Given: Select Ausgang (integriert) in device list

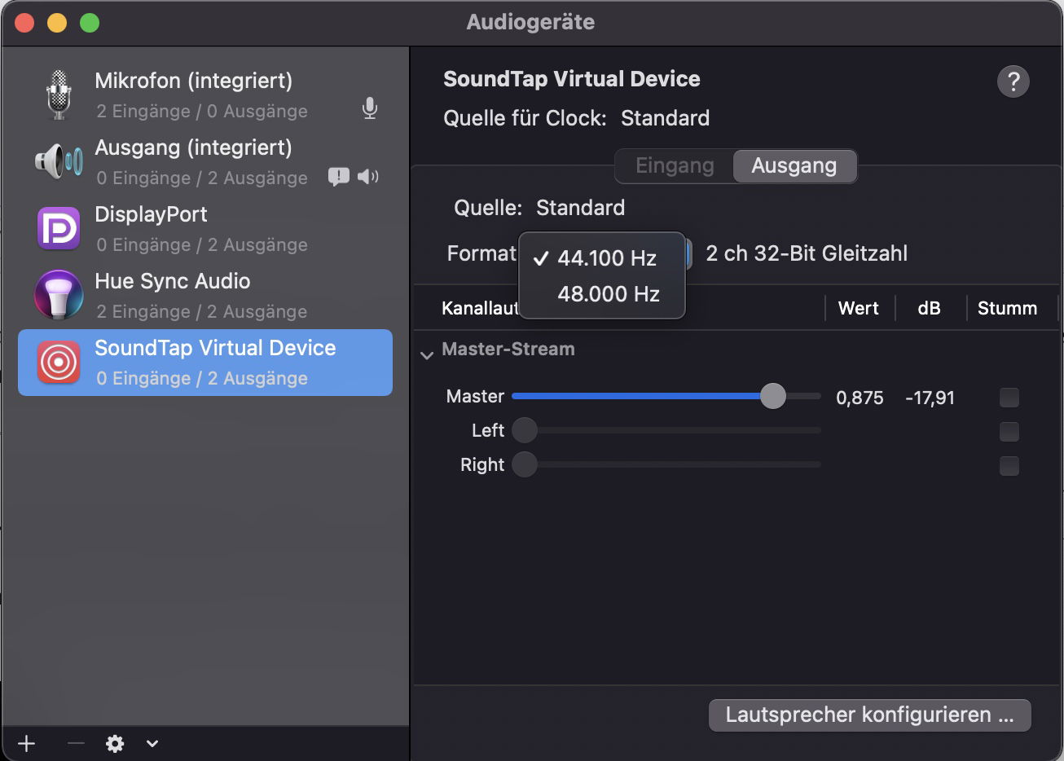Looking at the screenshot, I should [205, 162].
